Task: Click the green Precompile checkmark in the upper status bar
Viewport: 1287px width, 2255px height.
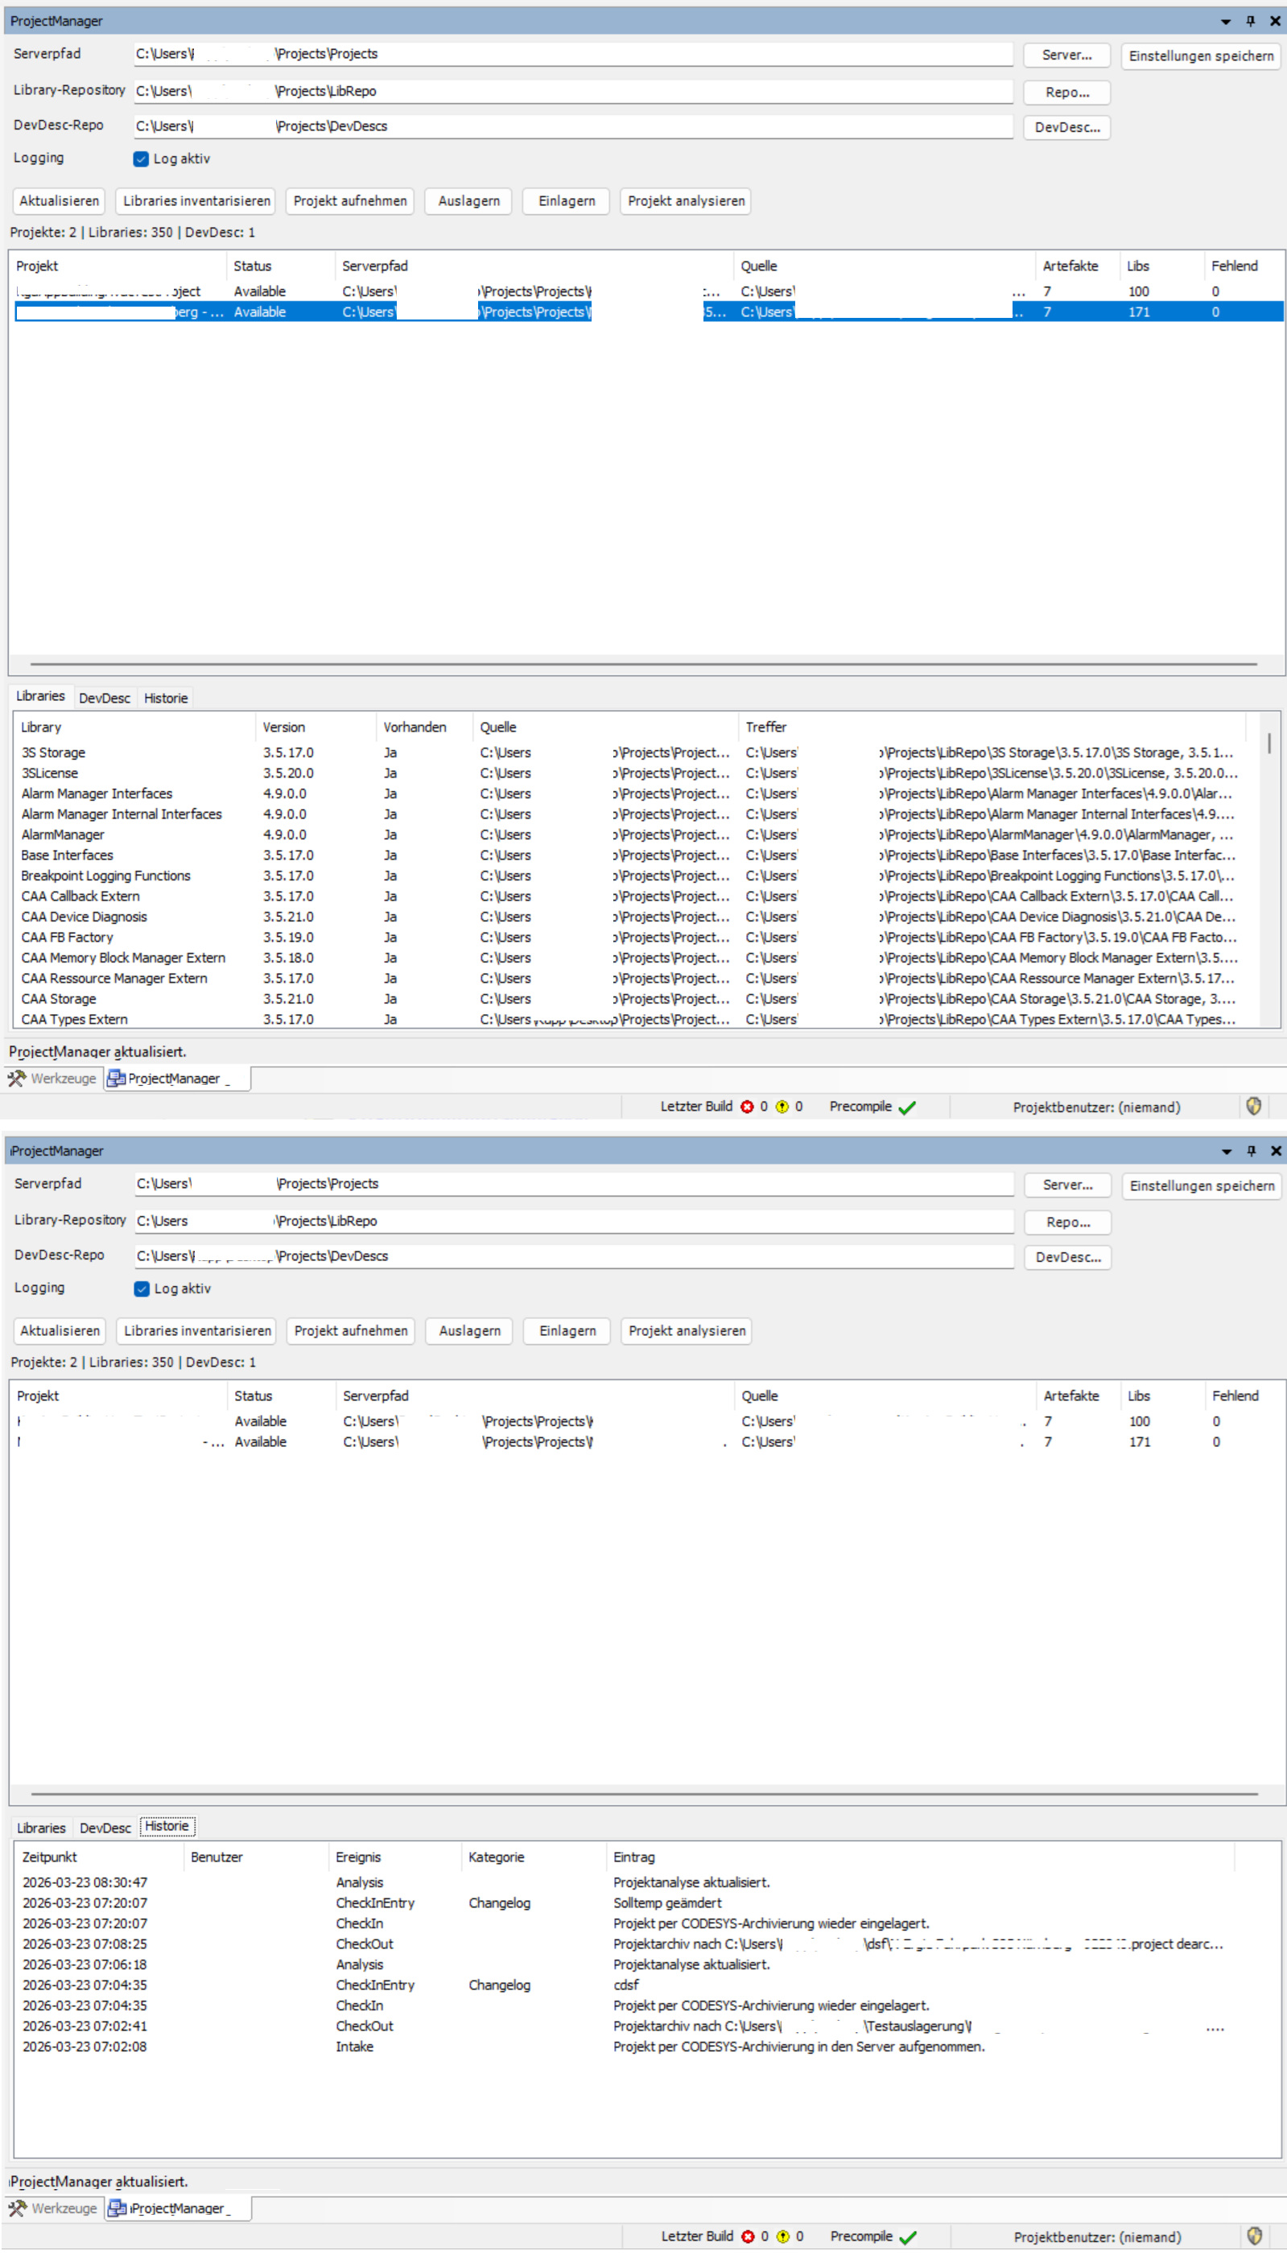Action: coord(907,1107)
